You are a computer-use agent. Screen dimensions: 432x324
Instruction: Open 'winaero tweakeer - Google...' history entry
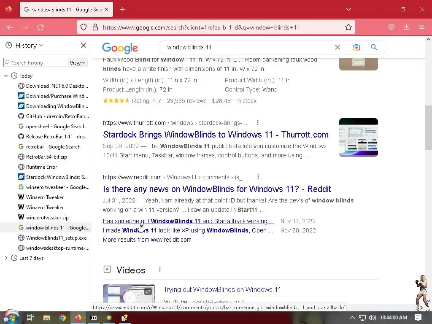[53, 187]
